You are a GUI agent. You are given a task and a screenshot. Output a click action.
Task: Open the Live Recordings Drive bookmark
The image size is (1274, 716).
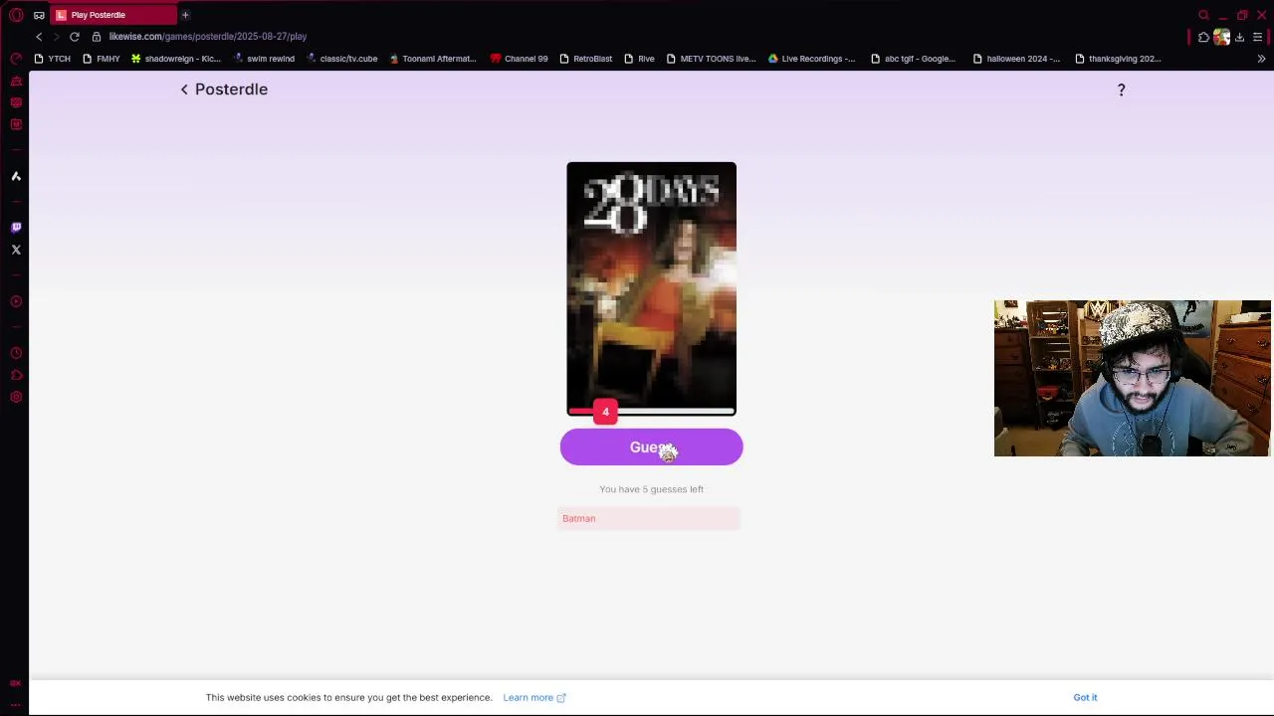pyautogui.click(x=811, y=59)
